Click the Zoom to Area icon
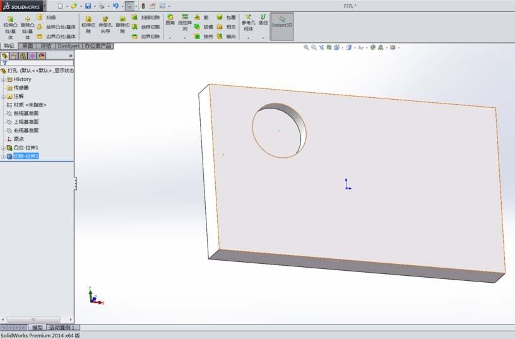Screen dimensions: 515x339 pos(314,47)
